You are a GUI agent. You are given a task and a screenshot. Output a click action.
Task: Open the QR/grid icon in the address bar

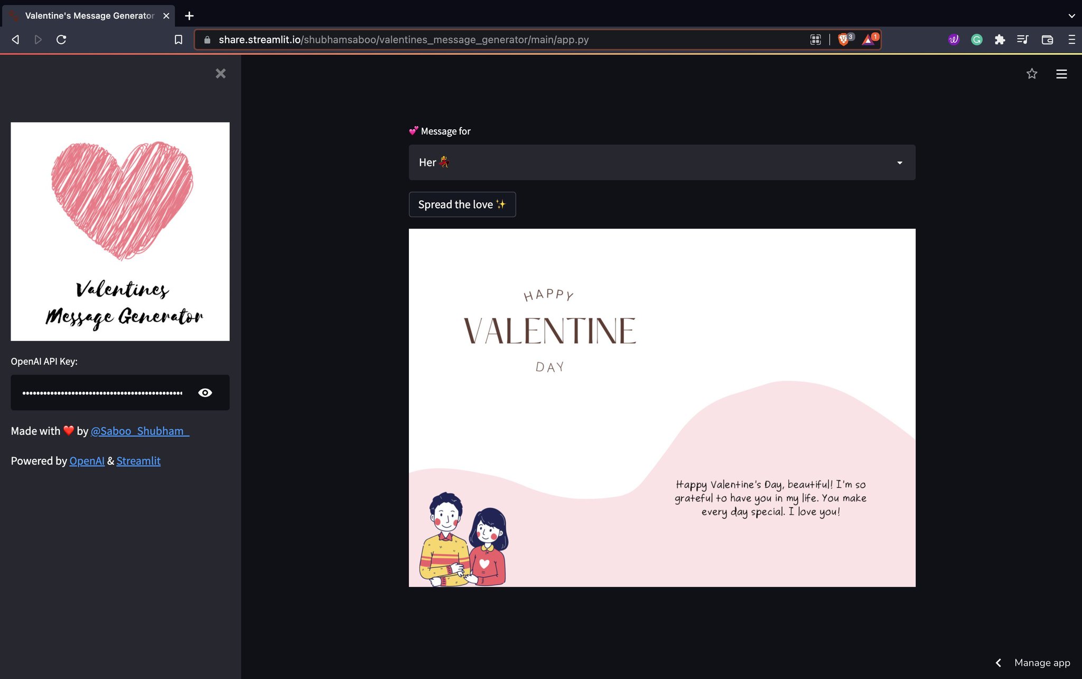[x=815, y=40]
